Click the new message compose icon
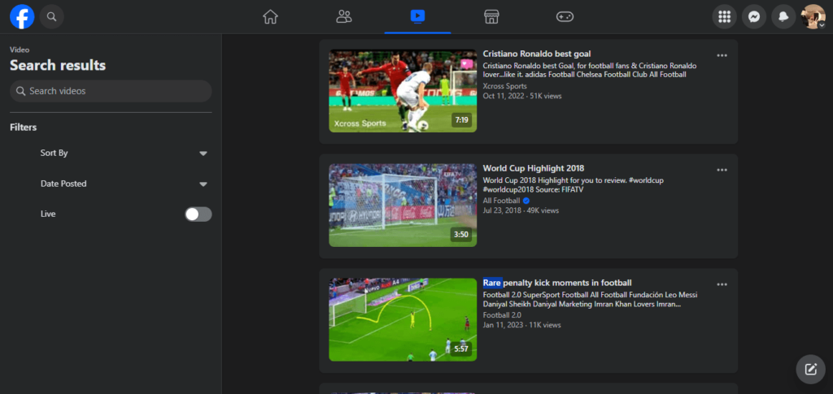 pyautogui.click(x=810, y=369)
